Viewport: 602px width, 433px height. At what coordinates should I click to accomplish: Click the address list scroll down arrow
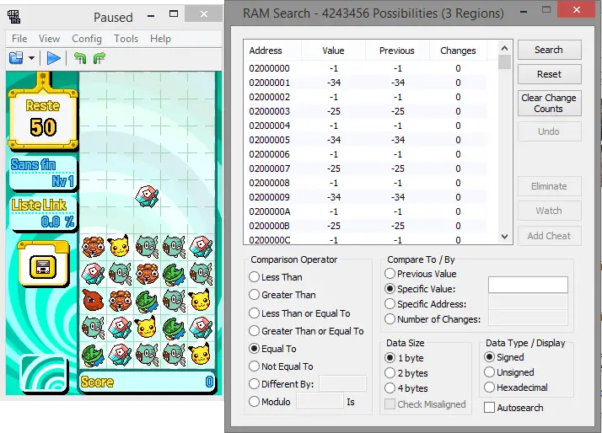coord(504,237)
